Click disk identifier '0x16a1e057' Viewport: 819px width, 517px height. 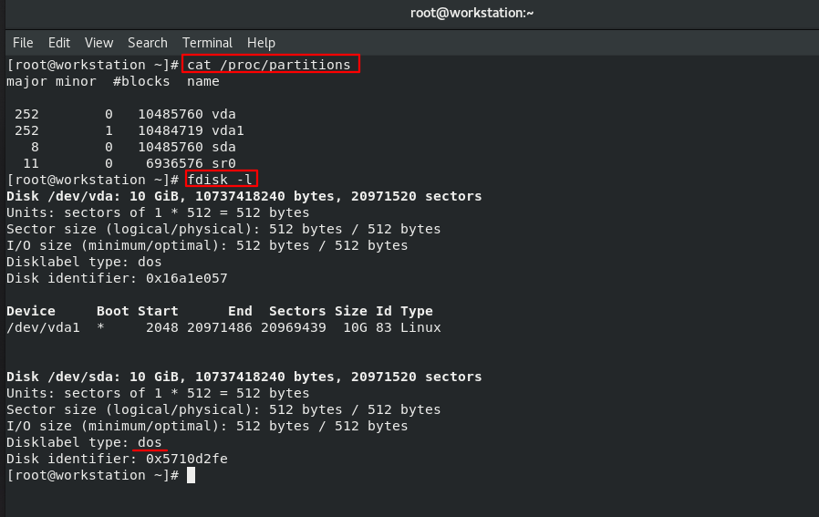tap(186, 278)
